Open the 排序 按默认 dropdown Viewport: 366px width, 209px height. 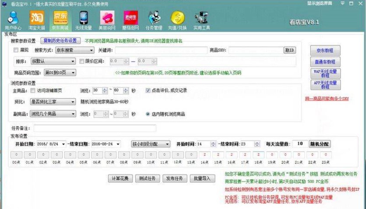coord(53,61)
